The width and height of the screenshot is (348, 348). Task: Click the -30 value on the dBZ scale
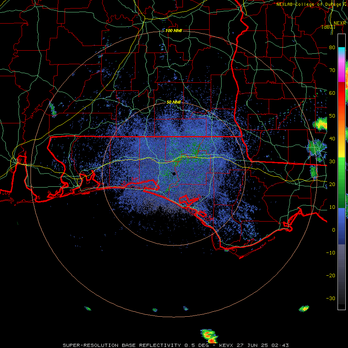(x=331, y=299)
